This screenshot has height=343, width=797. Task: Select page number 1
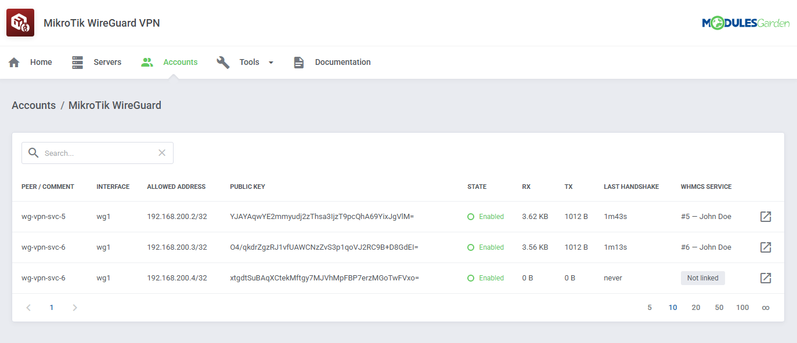(x=52, y=308)
